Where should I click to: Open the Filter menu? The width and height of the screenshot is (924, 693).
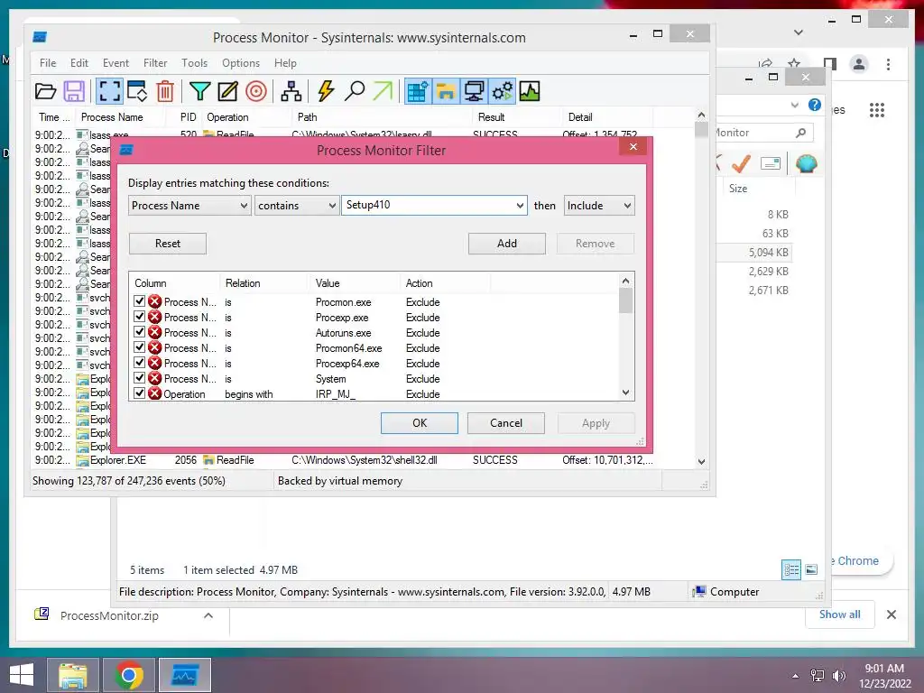(x=155, y=63)
